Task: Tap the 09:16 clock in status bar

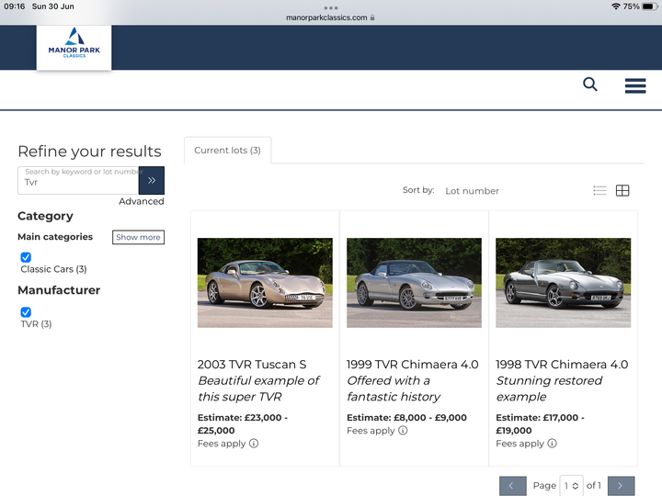Action: click(15, 6)
